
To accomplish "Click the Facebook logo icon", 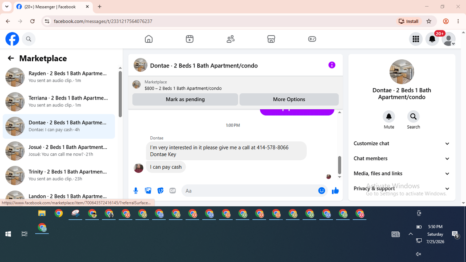I will pyautogui.click(x=12, y=39).
